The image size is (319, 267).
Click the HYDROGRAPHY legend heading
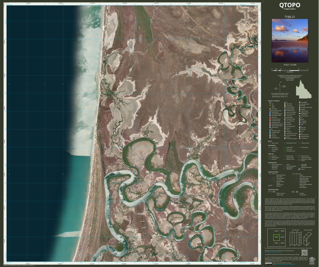(272, 163)
